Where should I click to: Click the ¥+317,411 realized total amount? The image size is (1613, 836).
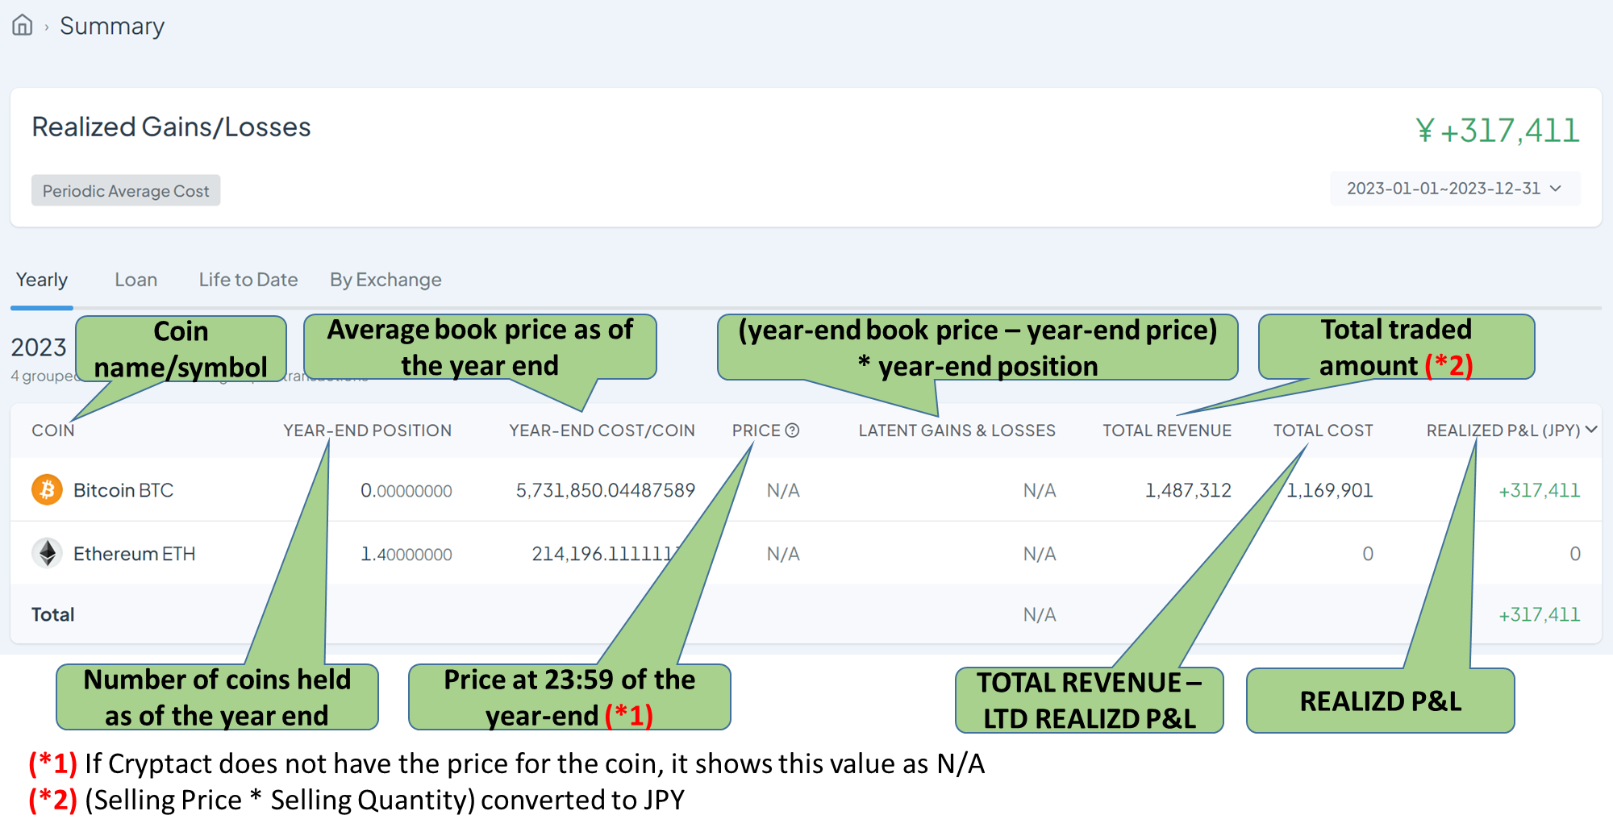1498,131
